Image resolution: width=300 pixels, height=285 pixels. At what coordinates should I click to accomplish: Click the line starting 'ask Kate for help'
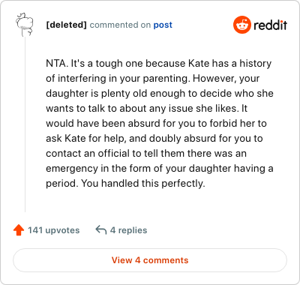pos(154,139)
